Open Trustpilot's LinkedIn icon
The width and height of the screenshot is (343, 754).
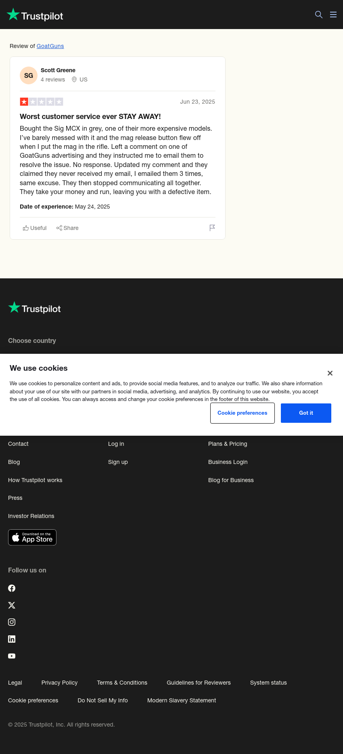(12, 639)
